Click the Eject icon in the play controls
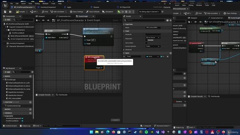The width and height of the screenshot is (240, 135). [130, 12]
